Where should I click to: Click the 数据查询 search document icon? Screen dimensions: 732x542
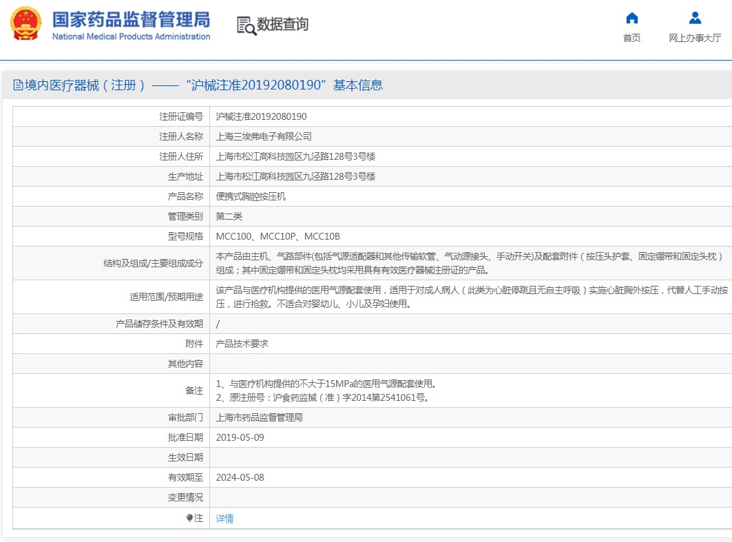point(247,25)
